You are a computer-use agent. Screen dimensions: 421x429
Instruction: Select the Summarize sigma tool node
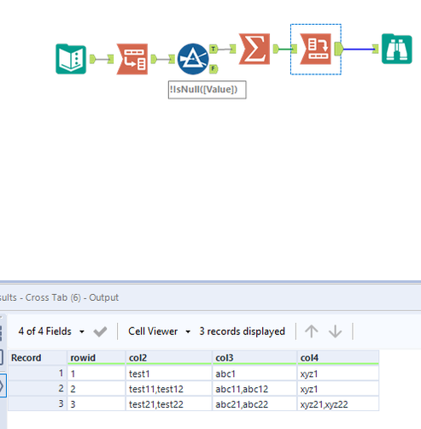point(254,49)
